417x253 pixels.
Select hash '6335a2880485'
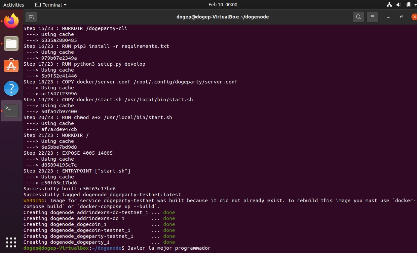click(59, 40)
